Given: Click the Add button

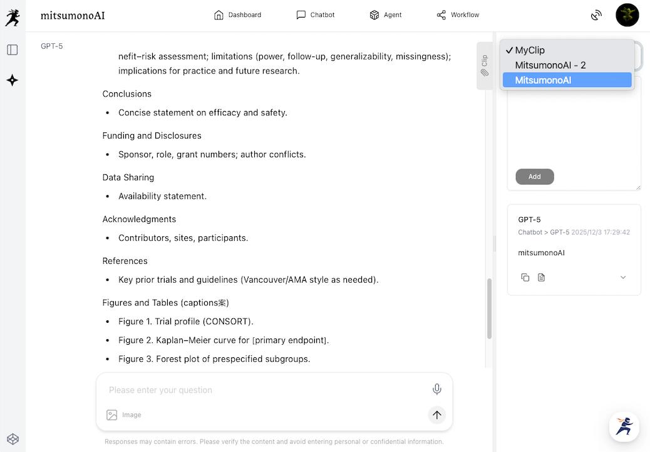Looking at the screenshot, I should pos(534,177).
